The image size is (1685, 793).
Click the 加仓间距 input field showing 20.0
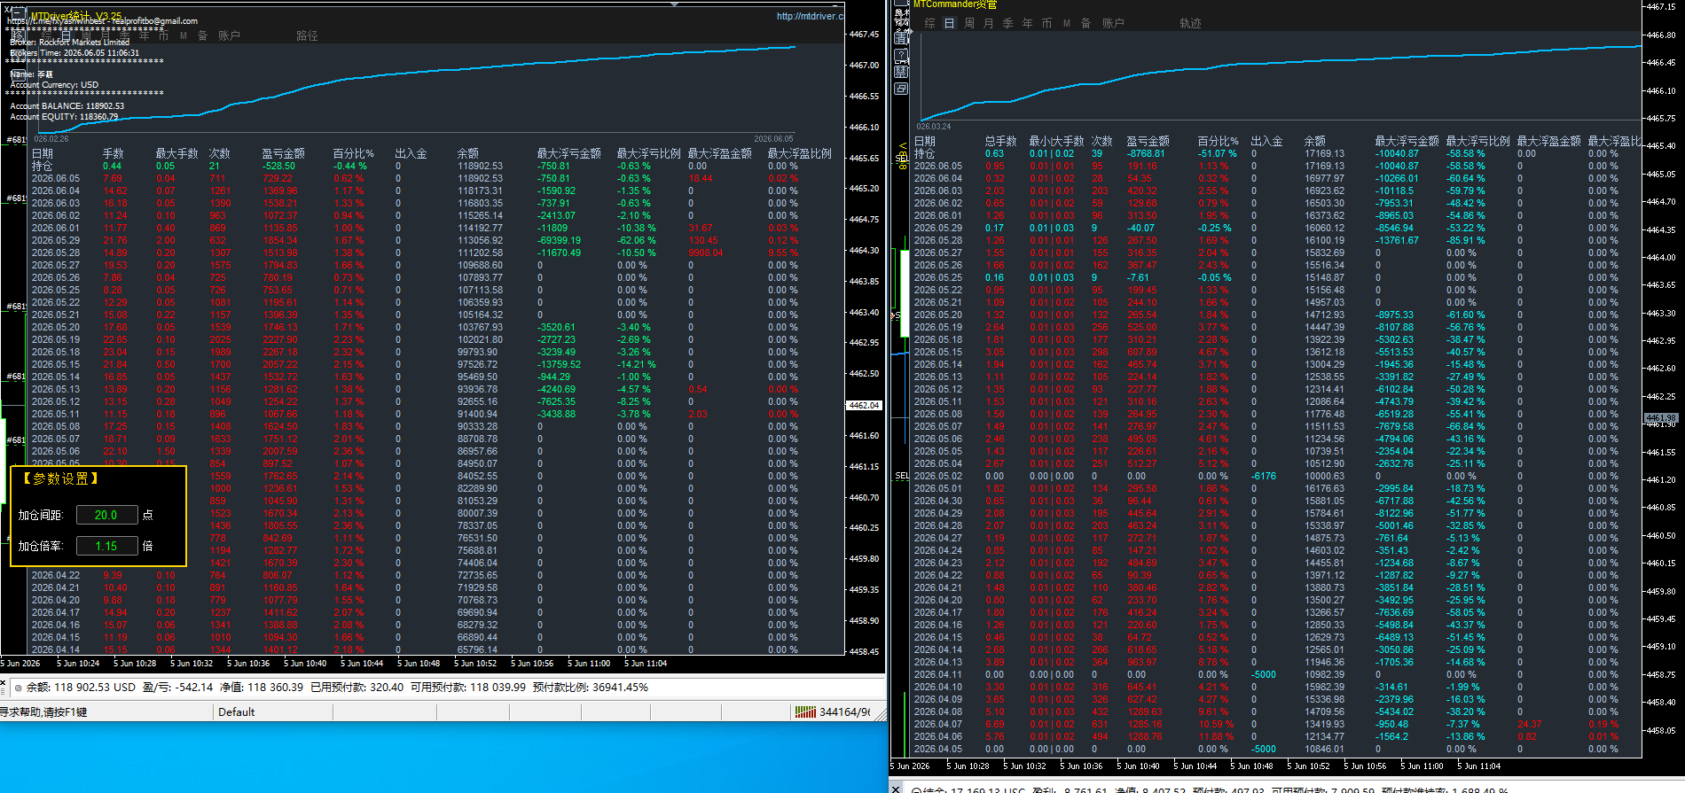[x=106, y=515]
